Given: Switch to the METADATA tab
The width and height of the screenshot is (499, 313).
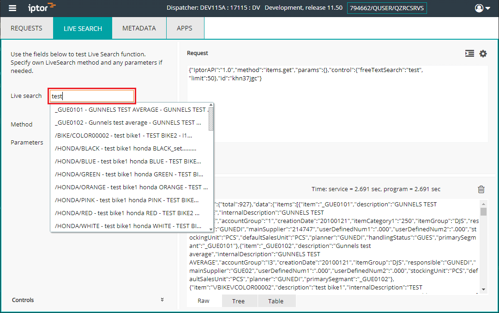Looking at the screenshot, I should (x=139, y=28).
